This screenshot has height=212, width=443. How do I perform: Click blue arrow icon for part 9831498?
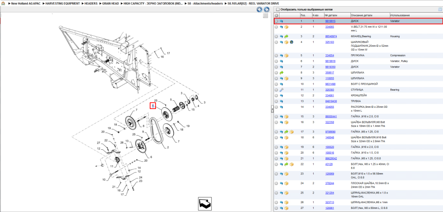coord(281,84)
